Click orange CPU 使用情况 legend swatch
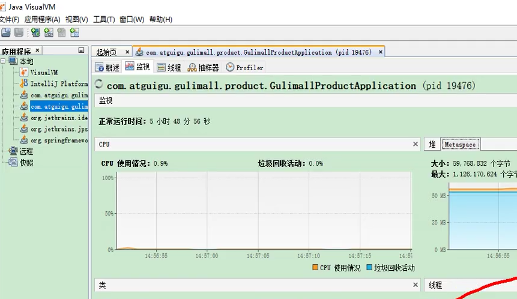This screenshot has width=517, height=299. point(315,267)
